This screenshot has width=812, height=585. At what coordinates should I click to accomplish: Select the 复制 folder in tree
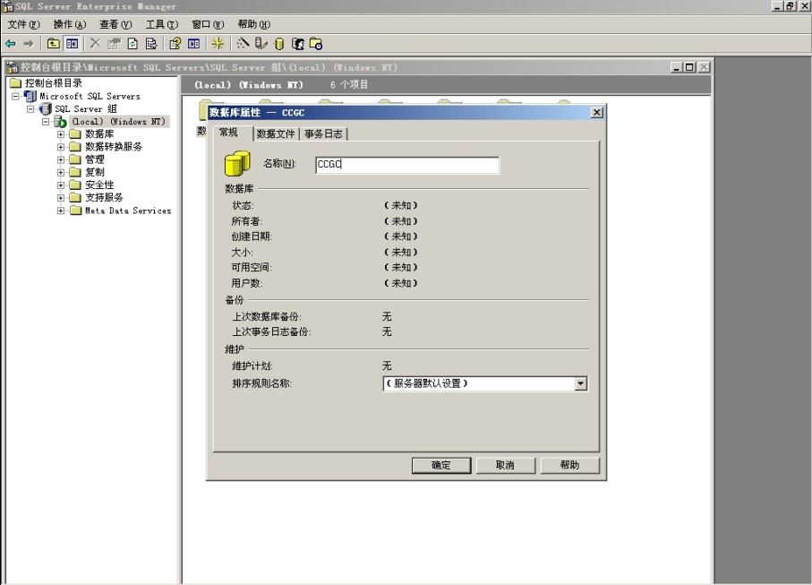(x=95, y=172)
